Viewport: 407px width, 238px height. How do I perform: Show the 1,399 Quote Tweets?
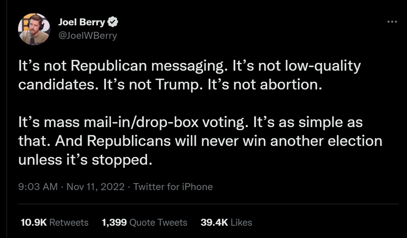(x=144, y=223)
